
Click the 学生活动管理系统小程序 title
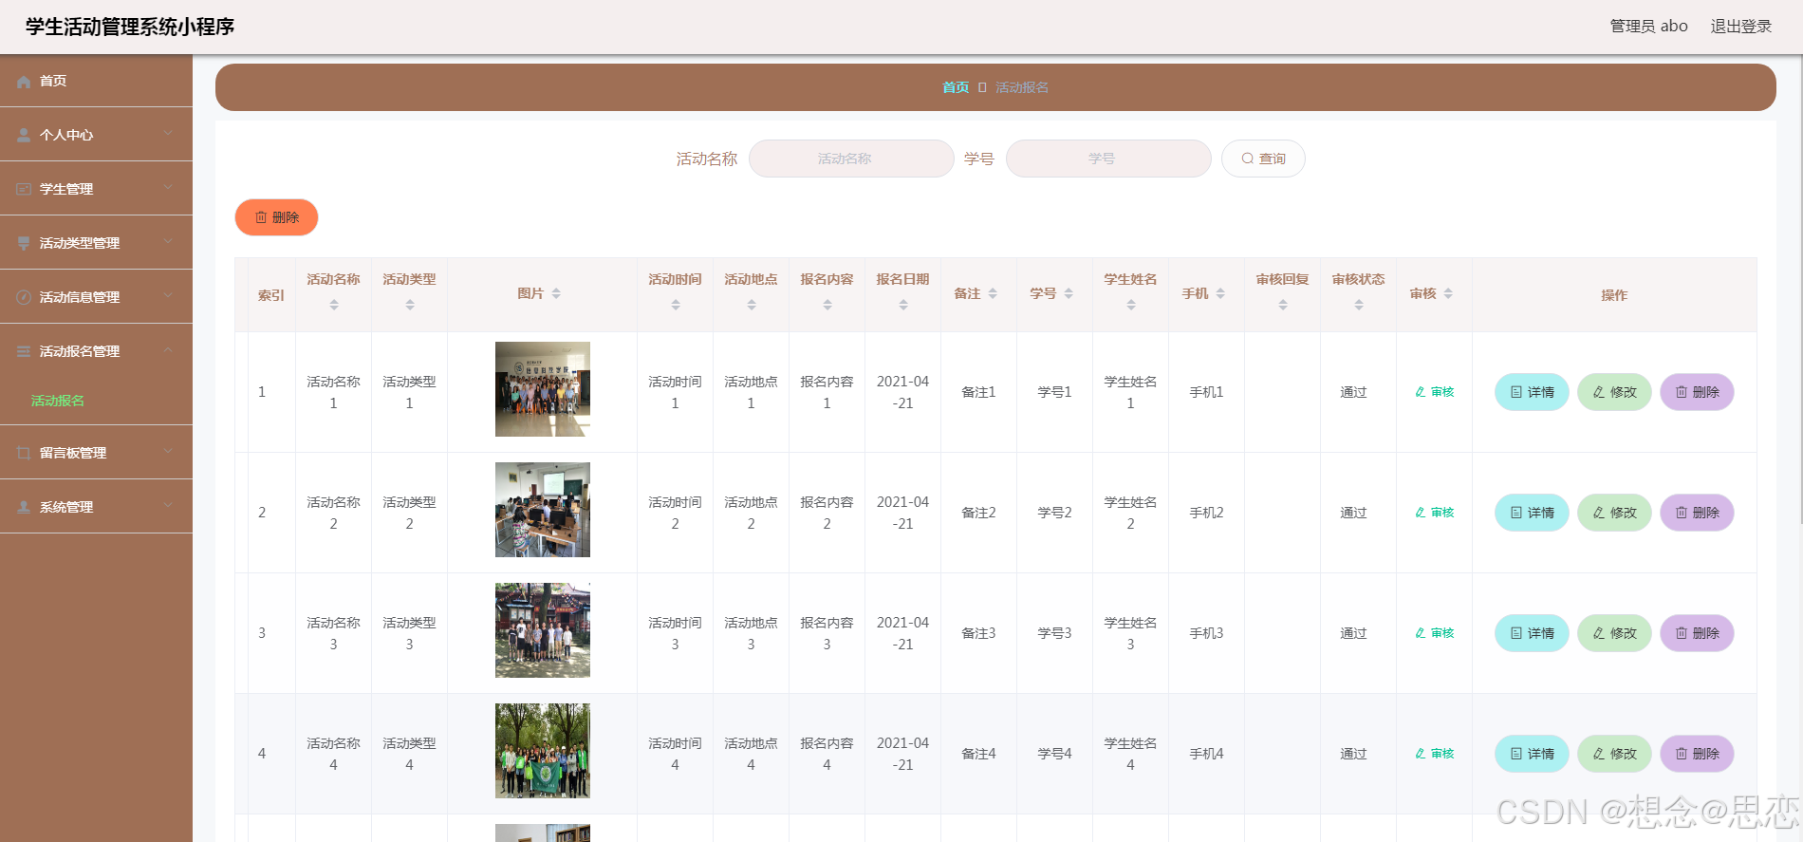(x=130, y=27)
